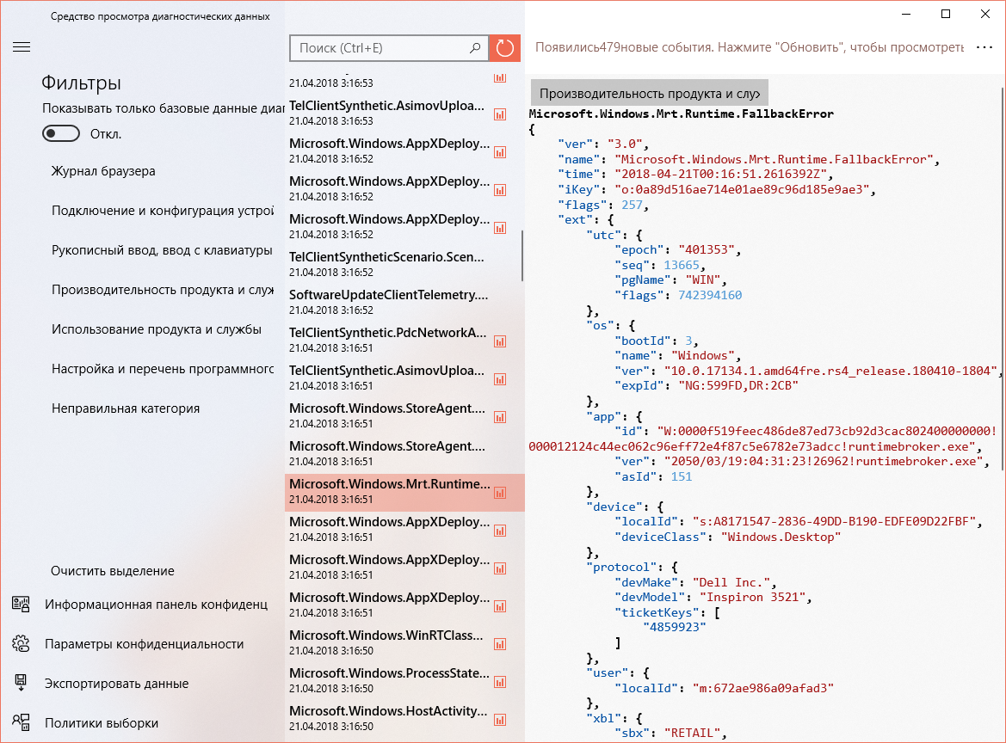Viewport: 1006px width, 743px height.
Task: Minimize the diagnostic data viewer window
Action: pyautogui.click(x=906, y=14)
